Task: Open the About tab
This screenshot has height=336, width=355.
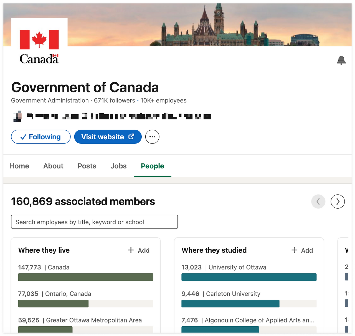Action: pos(53,166)
